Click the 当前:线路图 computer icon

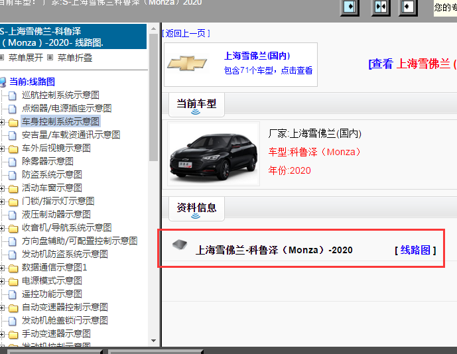(3, 82)
